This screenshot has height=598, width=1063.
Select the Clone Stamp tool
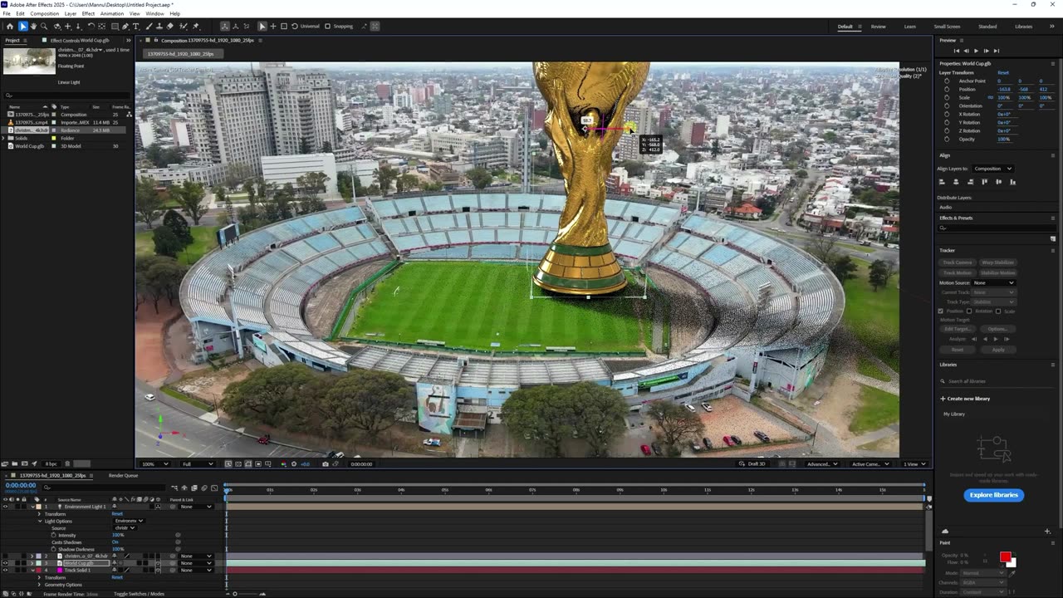(x=159, y=27)
